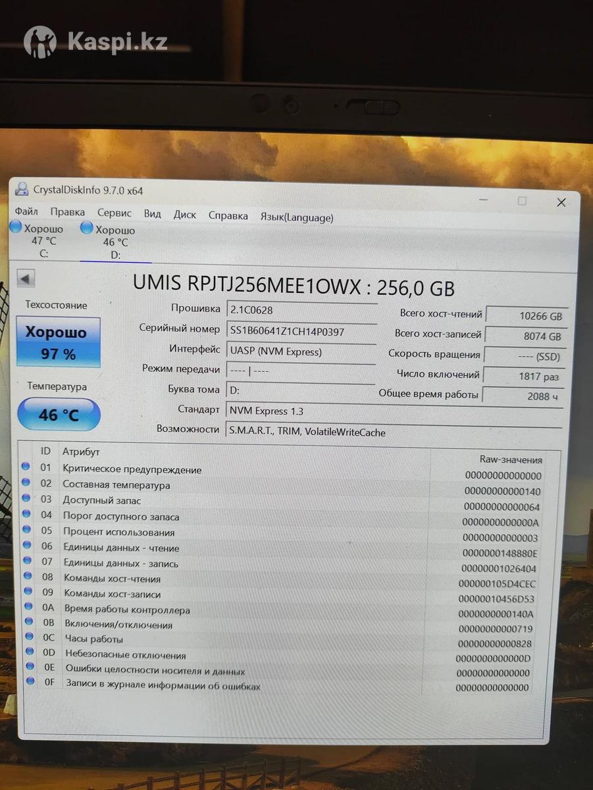Select the D: drive status orb

pos(87,228)
